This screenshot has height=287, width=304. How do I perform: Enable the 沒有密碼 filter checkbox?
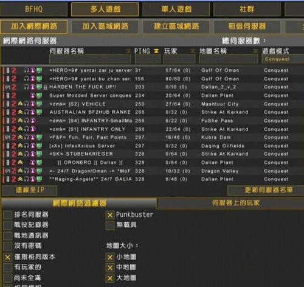8,246
